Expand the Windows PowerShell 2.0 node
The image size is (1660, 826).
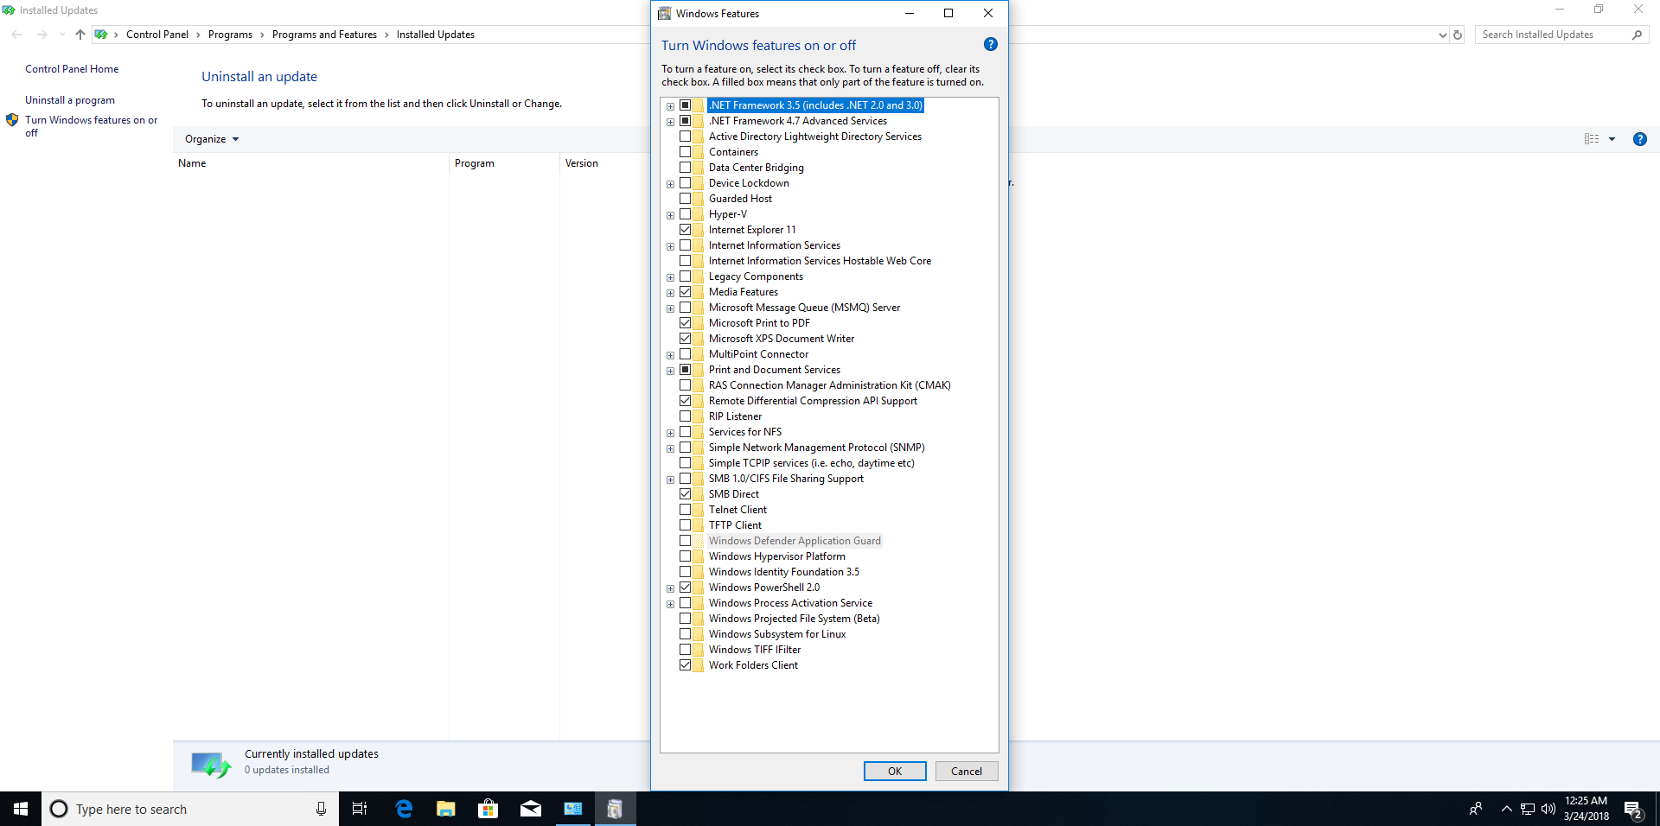pos(670,588)
